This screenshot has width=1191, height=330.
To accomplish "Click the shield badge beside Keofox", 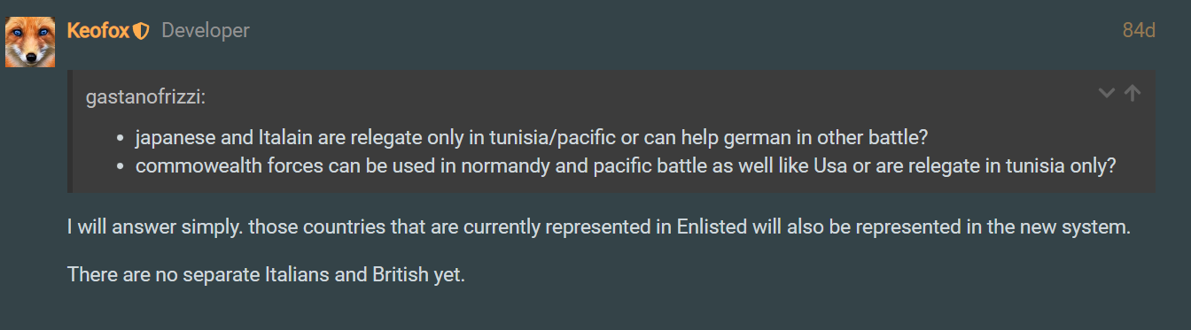I will [141, 31].
